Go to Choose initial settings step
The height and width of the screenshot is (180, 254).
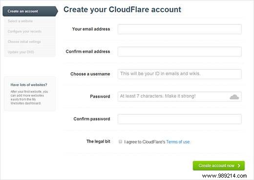[30, 42]
